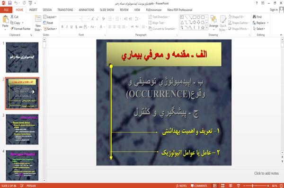The image size is (284, 188).
Task: Expand the Layout dropdown
Action: tap(50, 17)
